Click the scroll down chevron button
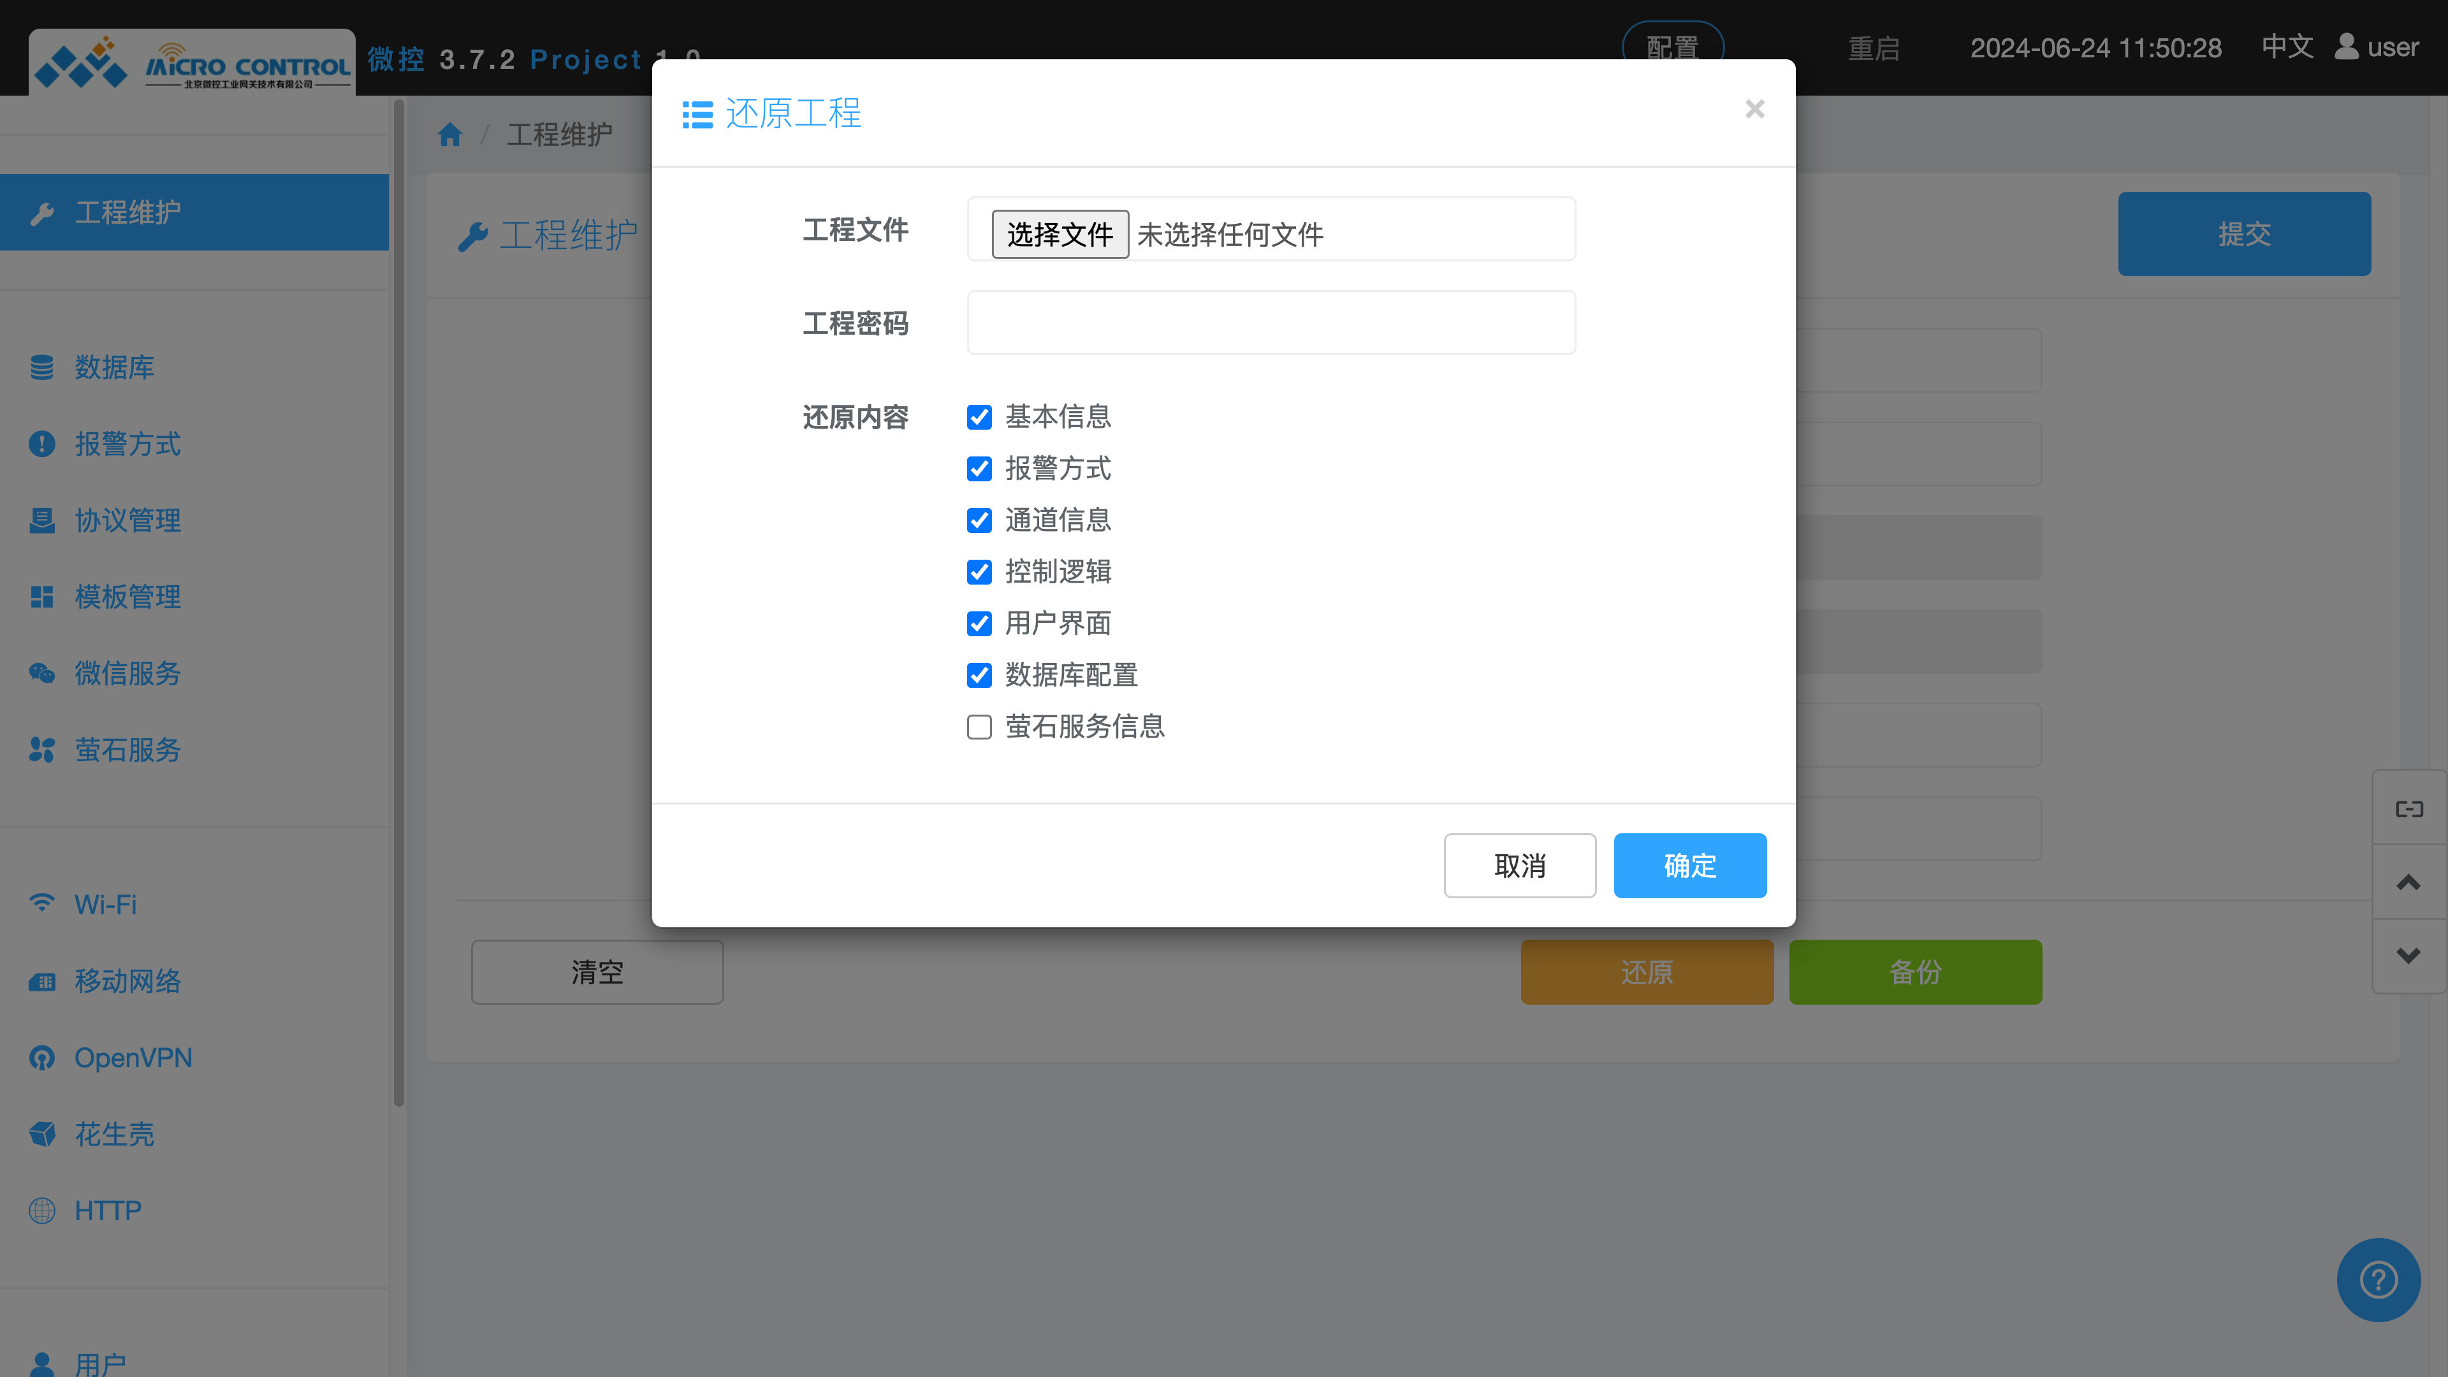The height and width of the screenshot is (1377, 2448). [x=2409, y=956]
